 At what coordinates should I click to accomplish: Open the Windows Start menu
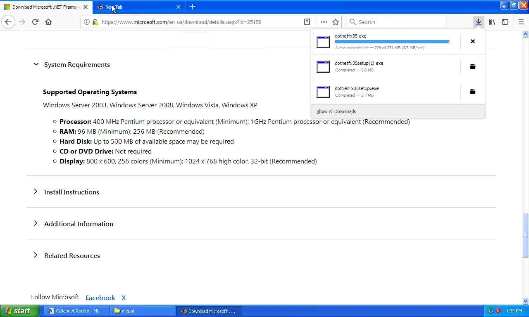point(20,311)
